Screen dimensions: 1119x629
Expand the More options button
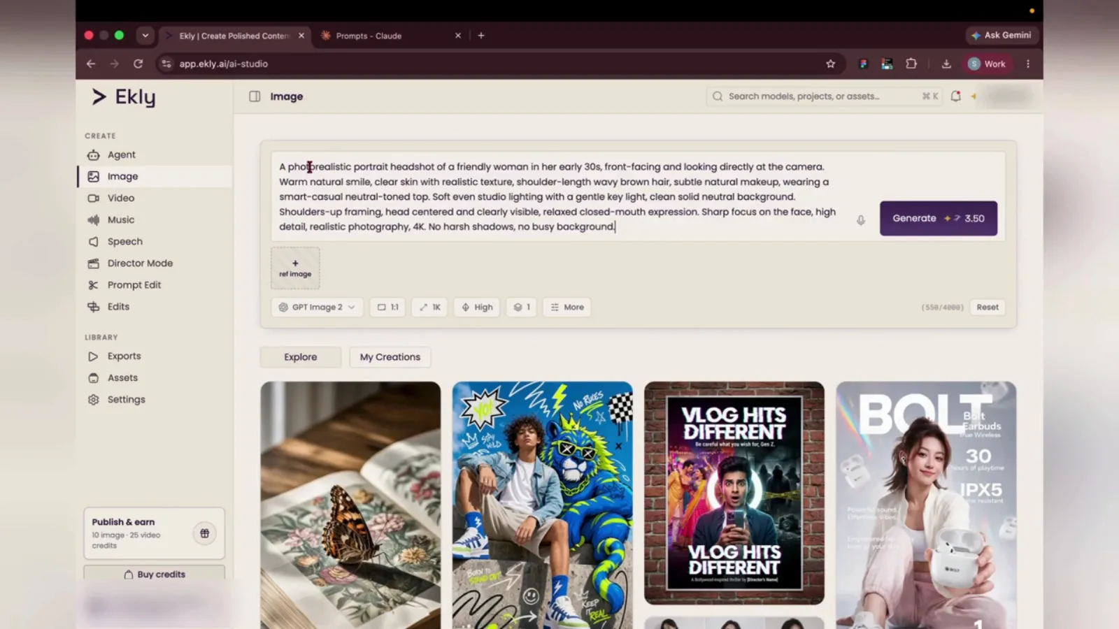click(x=566, y=307)
